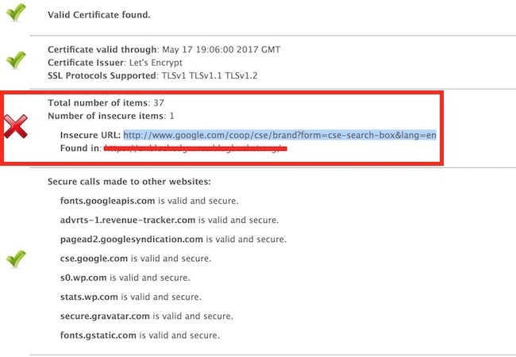Click the SSL Protocols Supported line

153,75
